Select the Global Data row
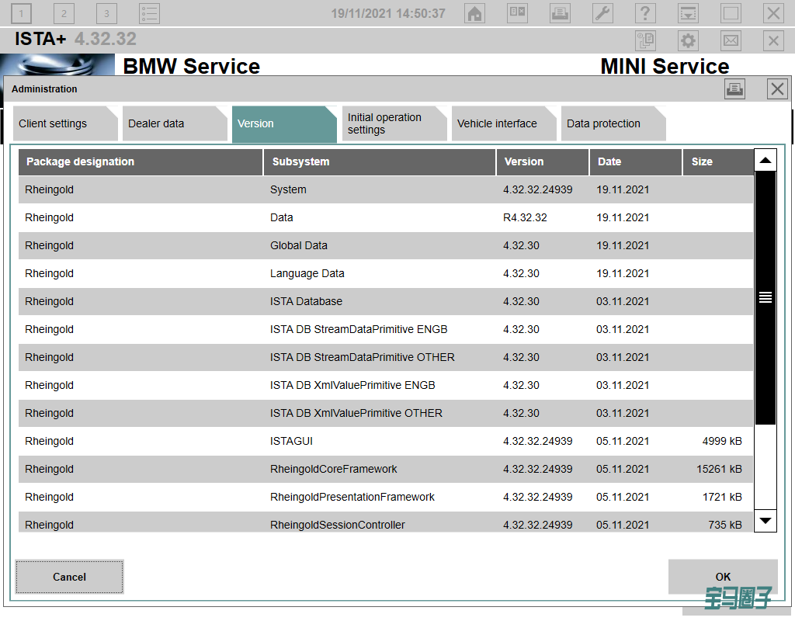 pyautogui.click(x=386, y=245)
